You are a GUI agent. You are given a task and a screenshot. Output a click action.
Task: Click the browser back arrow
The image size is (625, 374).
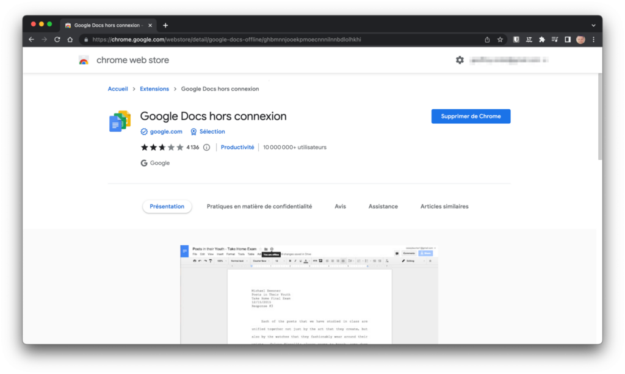point(31,40)
